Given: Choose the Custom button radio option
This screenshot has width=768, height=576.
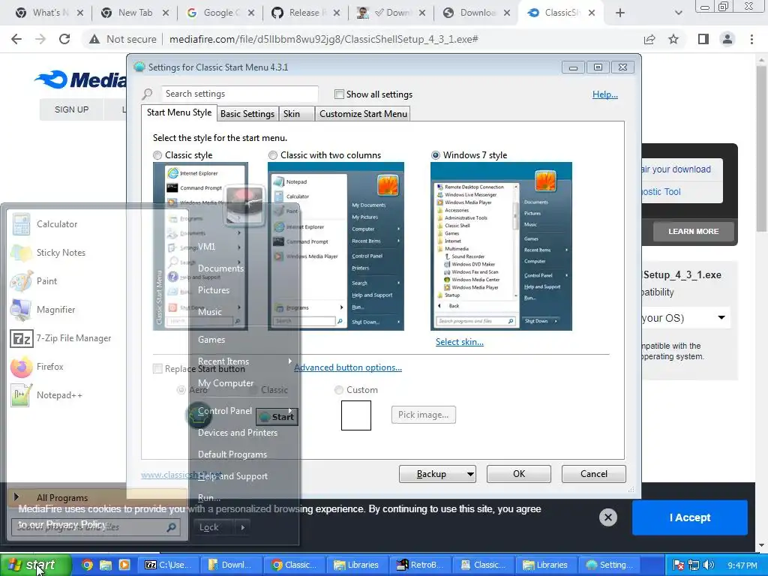Looking at the screenshot, I should click(x=338, y=390).
